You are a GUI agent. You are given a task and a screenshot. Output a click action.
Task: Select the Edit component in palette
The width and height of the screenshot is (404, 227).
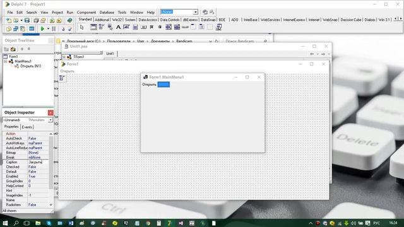coord(126,27)
